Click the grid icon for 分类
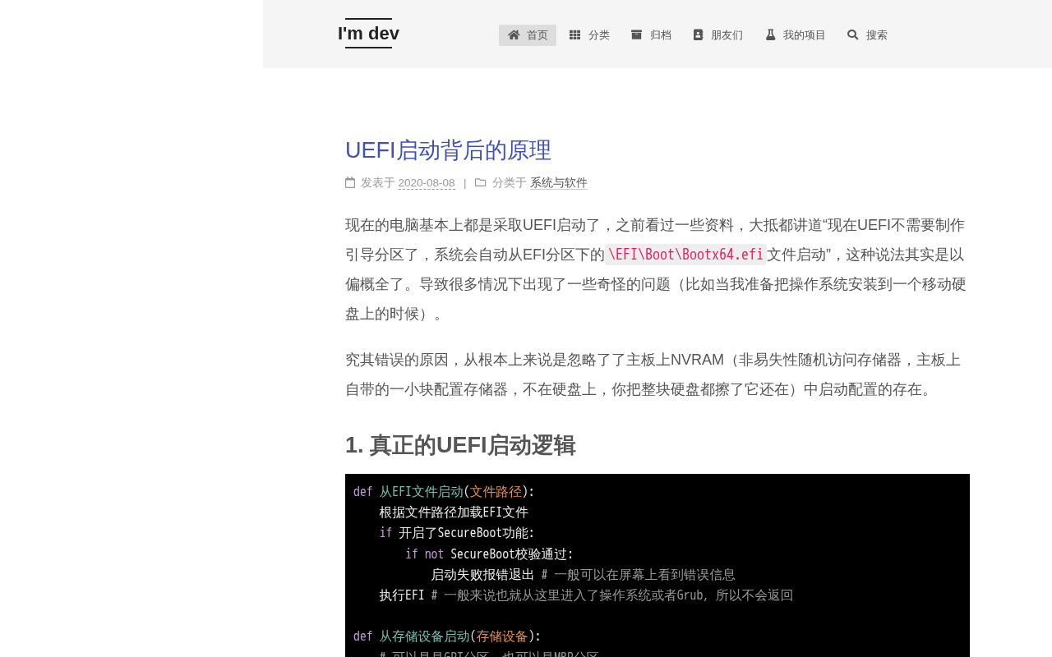 pos(574,34)
